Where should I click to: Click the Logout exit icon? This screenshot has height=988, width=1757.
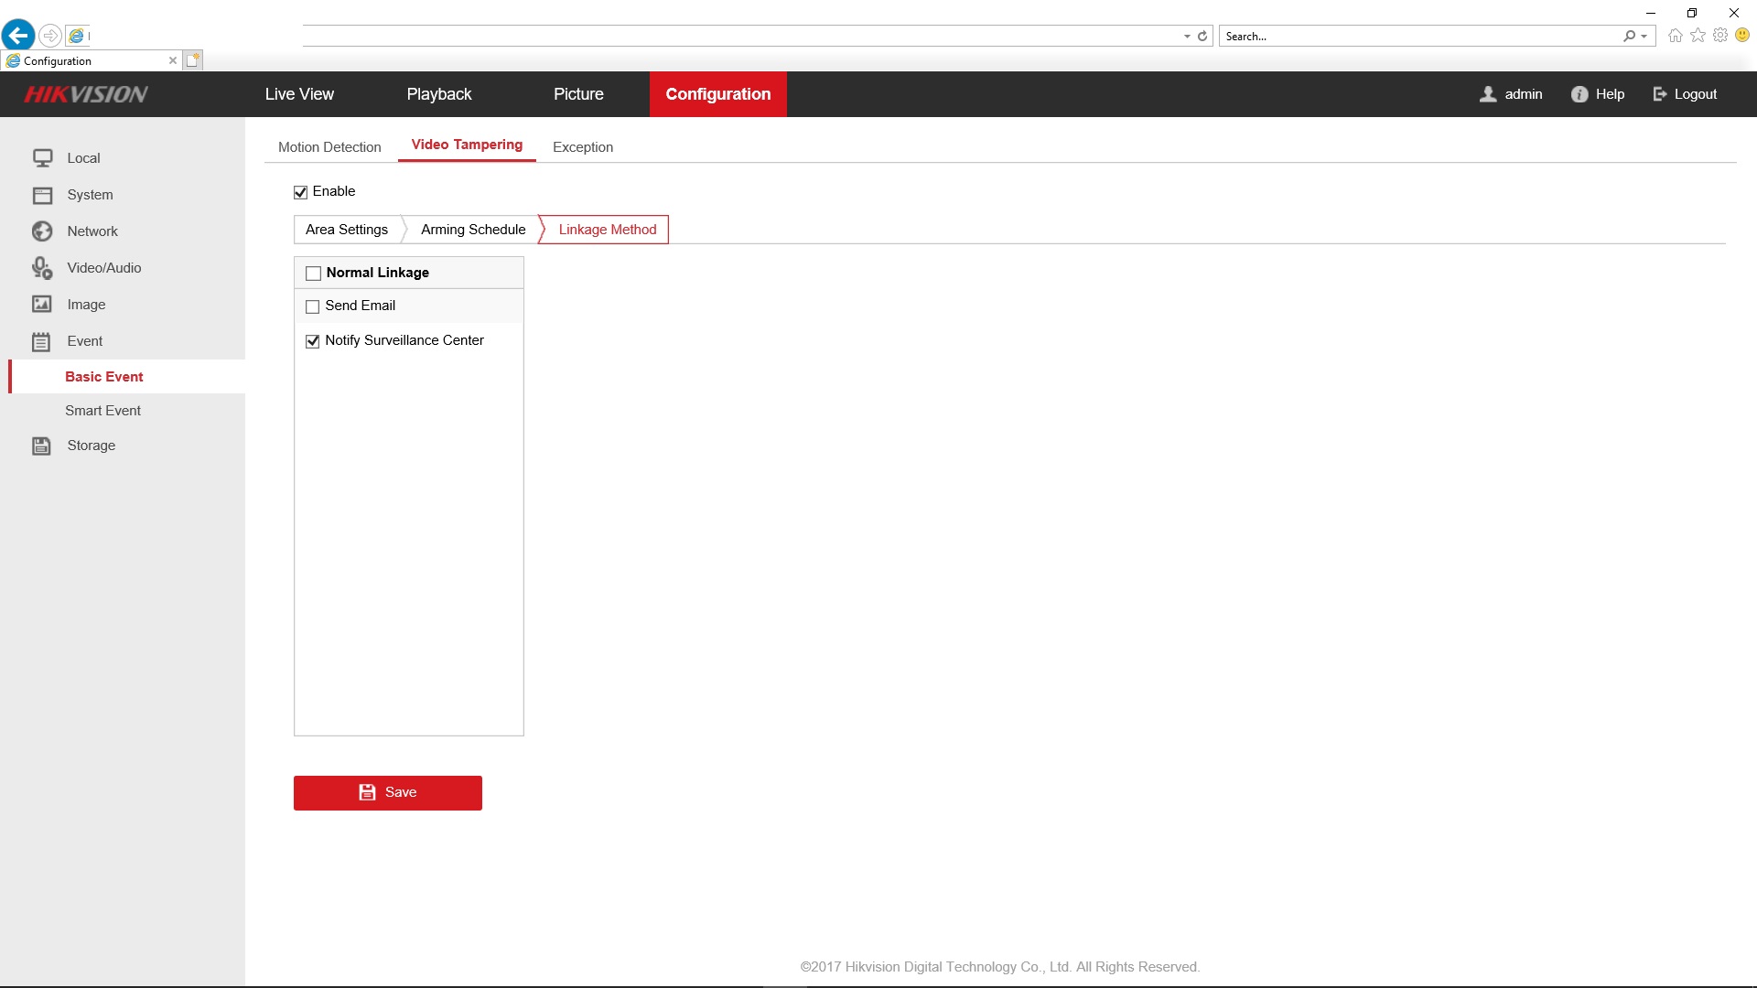pyautogui.click(x=1660, y=94)
